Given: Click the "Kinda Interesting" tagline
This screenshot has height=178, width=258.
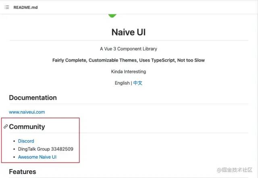Looking at the screenshot, I should coord(129,72).
